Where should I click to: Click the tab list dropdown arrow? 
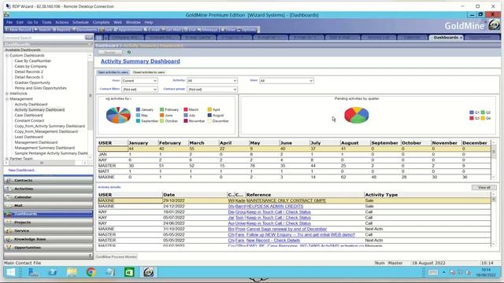[106, 38]
